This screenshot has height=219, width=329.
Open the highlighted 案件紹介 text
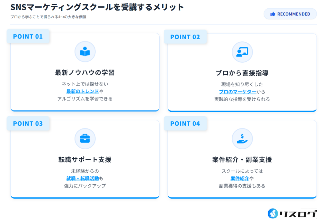pyautogui.click(x=240, y=178)
